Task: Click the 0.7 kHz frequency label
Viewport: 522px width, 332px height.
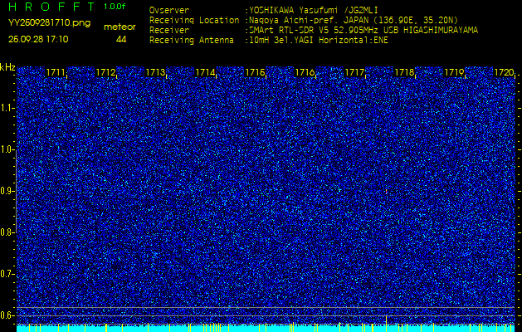Action: (x=7, y=274)
